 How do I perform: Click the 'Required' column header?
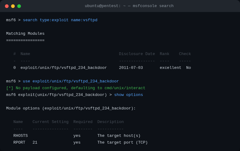point(83,122)
